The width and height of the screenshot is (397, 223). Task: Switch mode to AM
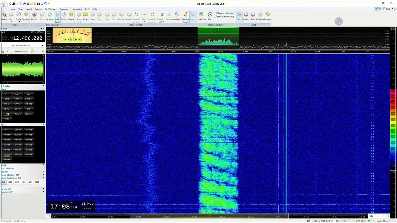(x=29, y=94)
